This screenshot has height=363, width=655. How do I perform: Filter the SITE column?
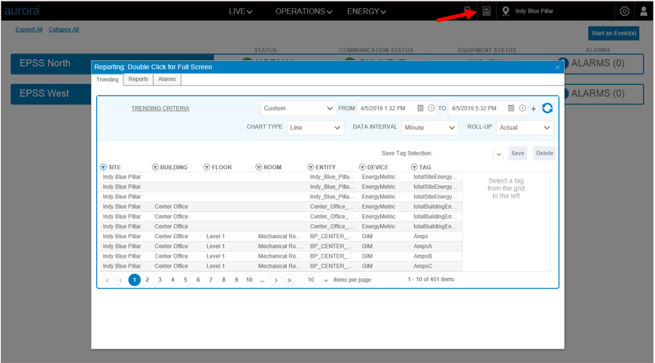click(103, 167)
